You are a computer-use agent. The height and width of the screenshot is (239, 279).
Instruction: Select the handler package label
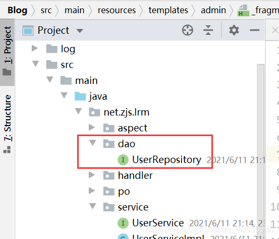pyautogui.click(x=135, y=176)
